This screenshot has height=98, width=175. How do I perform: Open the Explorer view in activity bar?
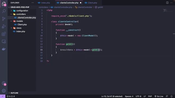pos(4,4)
